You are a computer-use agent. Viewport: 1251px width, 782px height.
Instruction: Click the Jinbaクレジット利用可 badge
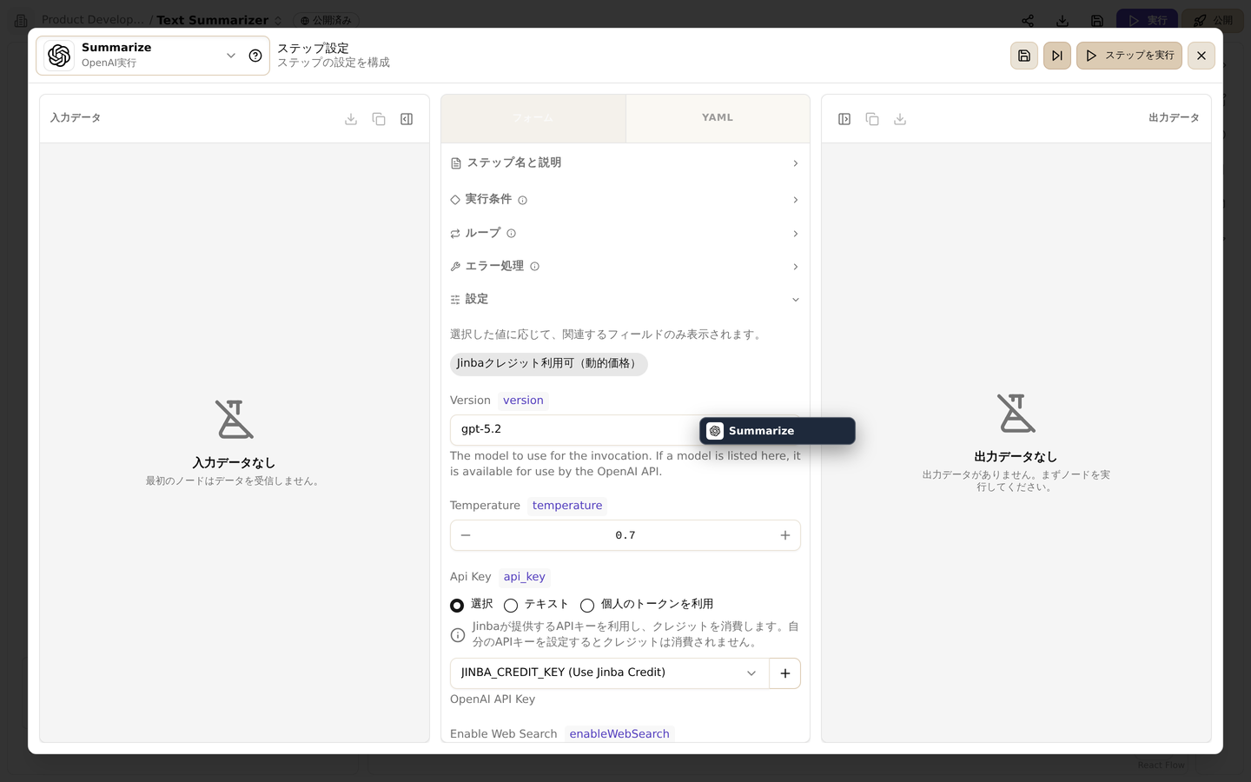pos(549,364)
